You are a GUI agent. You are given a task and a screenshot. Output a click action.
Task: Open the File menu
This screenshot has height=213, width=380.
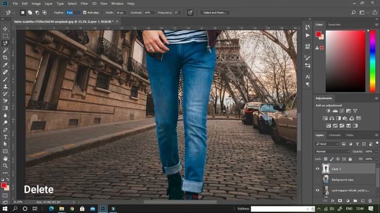point(15,4)
